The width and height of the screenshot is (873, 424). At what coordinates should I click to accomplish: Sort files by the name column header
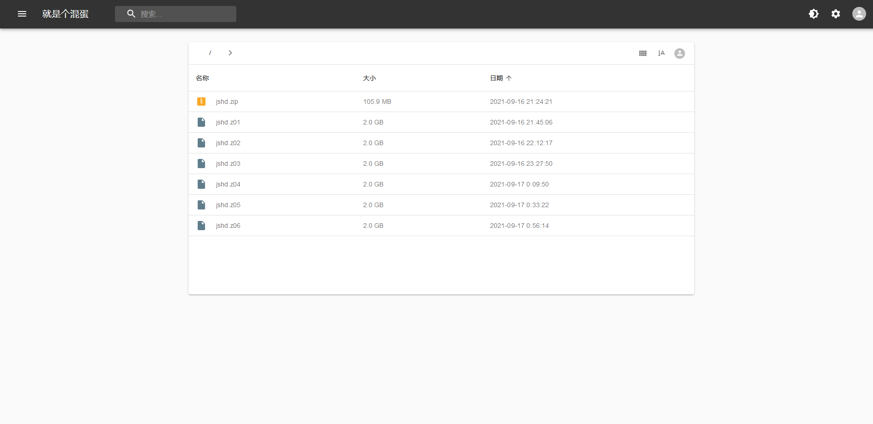click(x=202, y=78)
